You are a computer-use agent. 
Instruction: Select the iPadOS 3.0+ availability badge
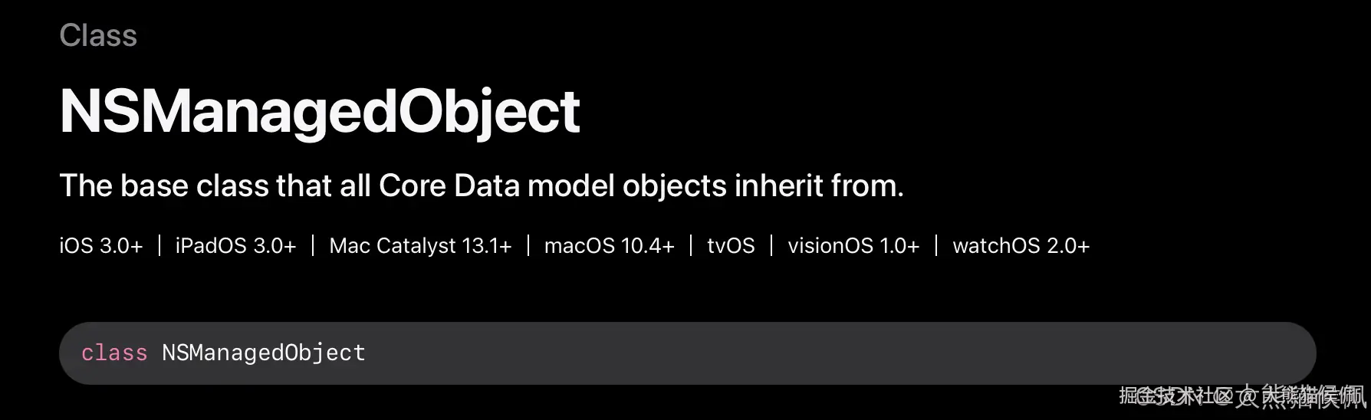tap(235, 246)
